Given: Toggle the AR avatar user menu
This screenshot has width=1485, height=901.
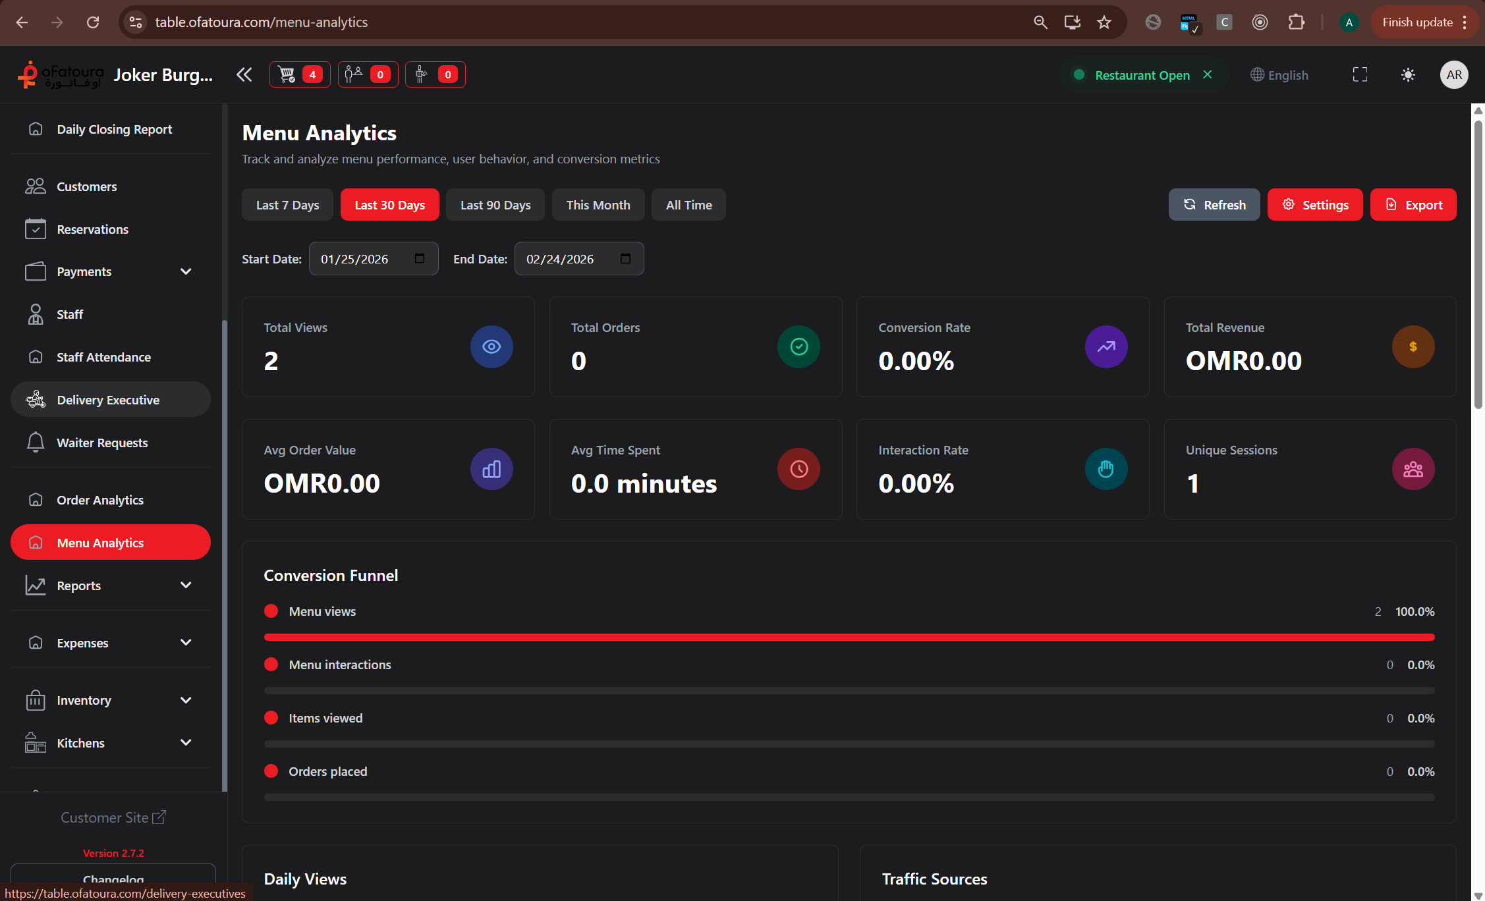Looking at the screenshot, I should [x=1454, y=74].
